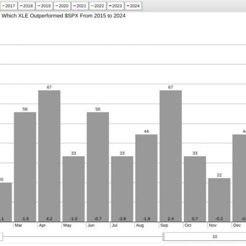Toggle the 2022 year legend button
Screen dimensions: 246x246
point(98,6)
